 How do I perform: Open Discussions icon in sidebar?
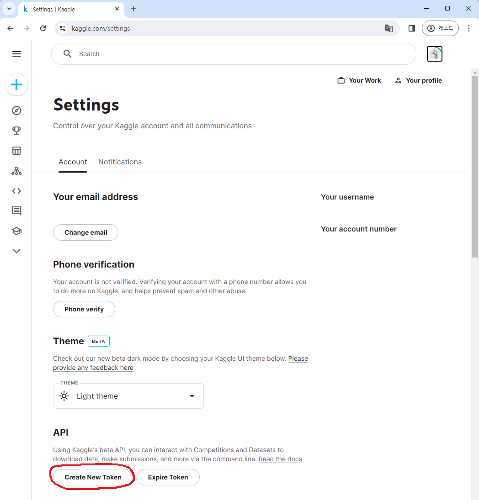pyautogui.click(x=16, y=211)
